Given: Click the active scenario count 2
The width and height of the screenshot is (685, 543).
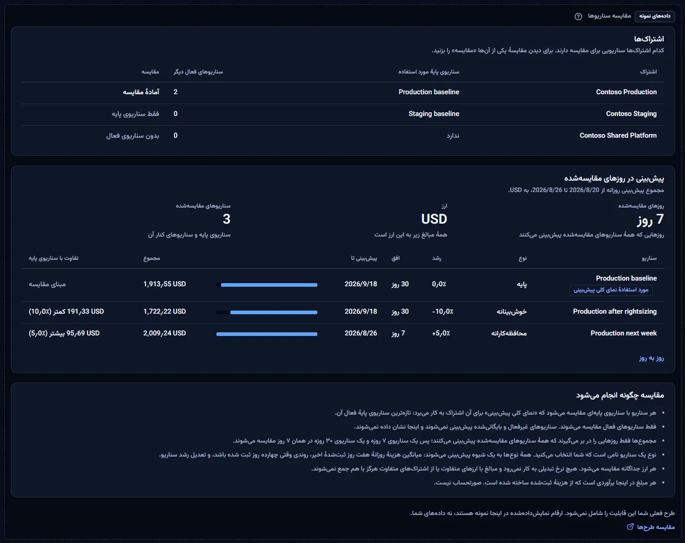Looking at the screenshot, I should click(x=176, y=92).
